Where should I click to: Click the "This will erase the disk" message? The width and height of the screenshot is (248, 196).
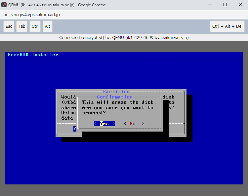click(x=119, y=102)
